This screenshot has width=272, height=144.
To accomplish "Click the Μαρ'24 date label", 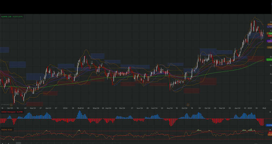I will 96,108.
